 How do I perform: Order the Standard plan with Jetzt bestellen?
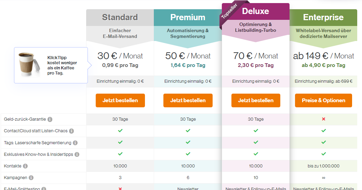click(x=120, y=100)
